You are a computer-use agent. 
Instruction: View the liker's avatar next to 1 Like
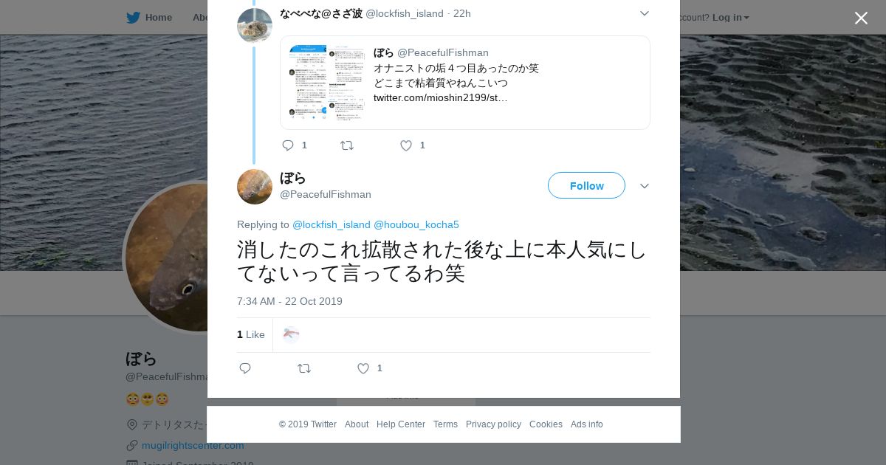pyautogui.click(x=291, y=334)
